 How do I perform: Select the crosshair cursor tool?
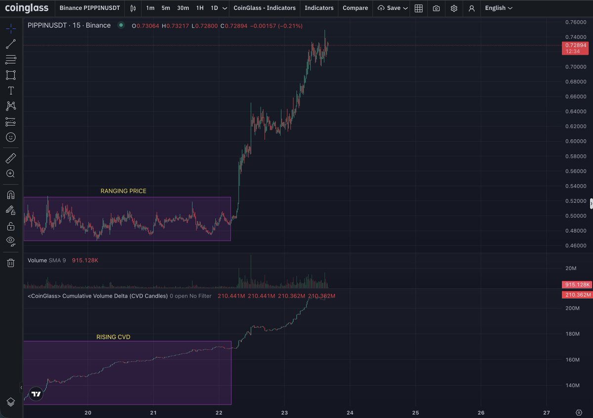pyautogui.click(x=10, y=29)
